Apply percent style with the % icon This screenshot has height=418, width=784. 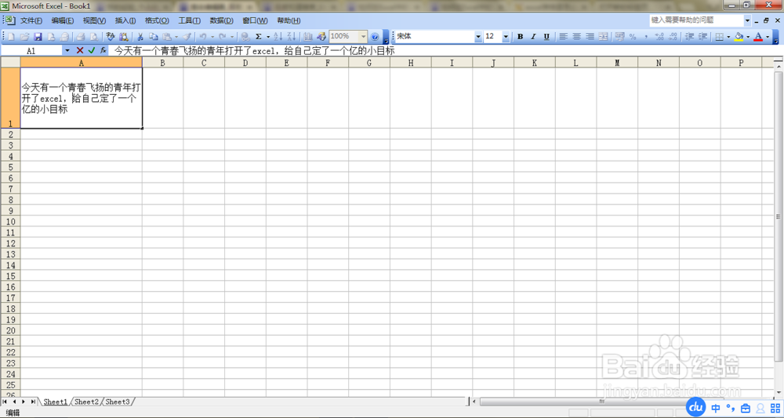tap(633, 37)
